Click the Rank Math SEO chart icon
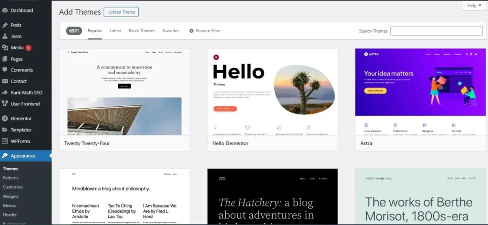Screen dimensions: 488x225 tap(5, 93)
